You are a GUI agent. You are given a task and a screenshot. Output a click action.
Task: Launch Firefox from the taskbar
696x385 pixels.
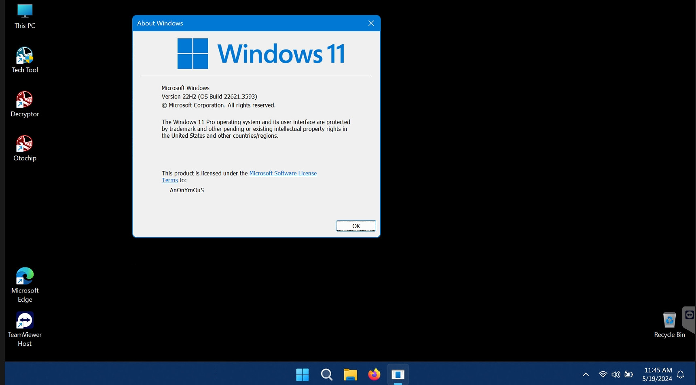[x=374, y=374]
